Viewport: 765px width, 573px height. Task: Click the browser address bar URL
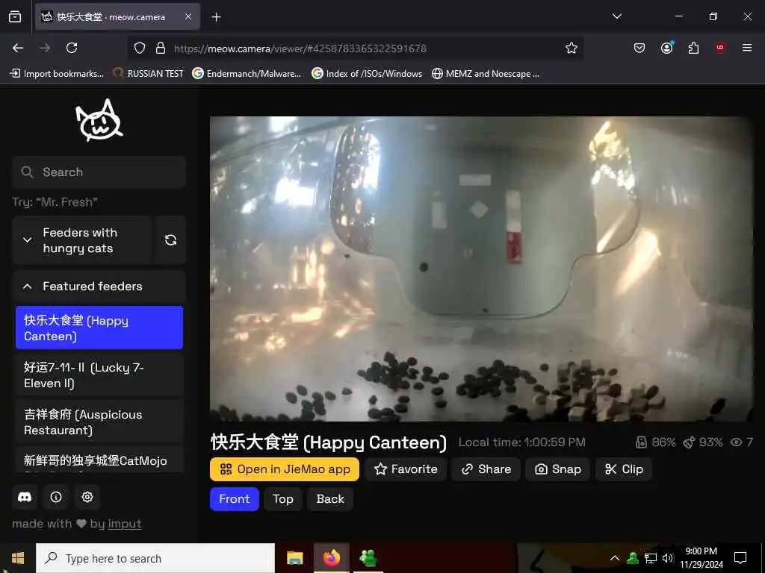[x=300, y=48]
